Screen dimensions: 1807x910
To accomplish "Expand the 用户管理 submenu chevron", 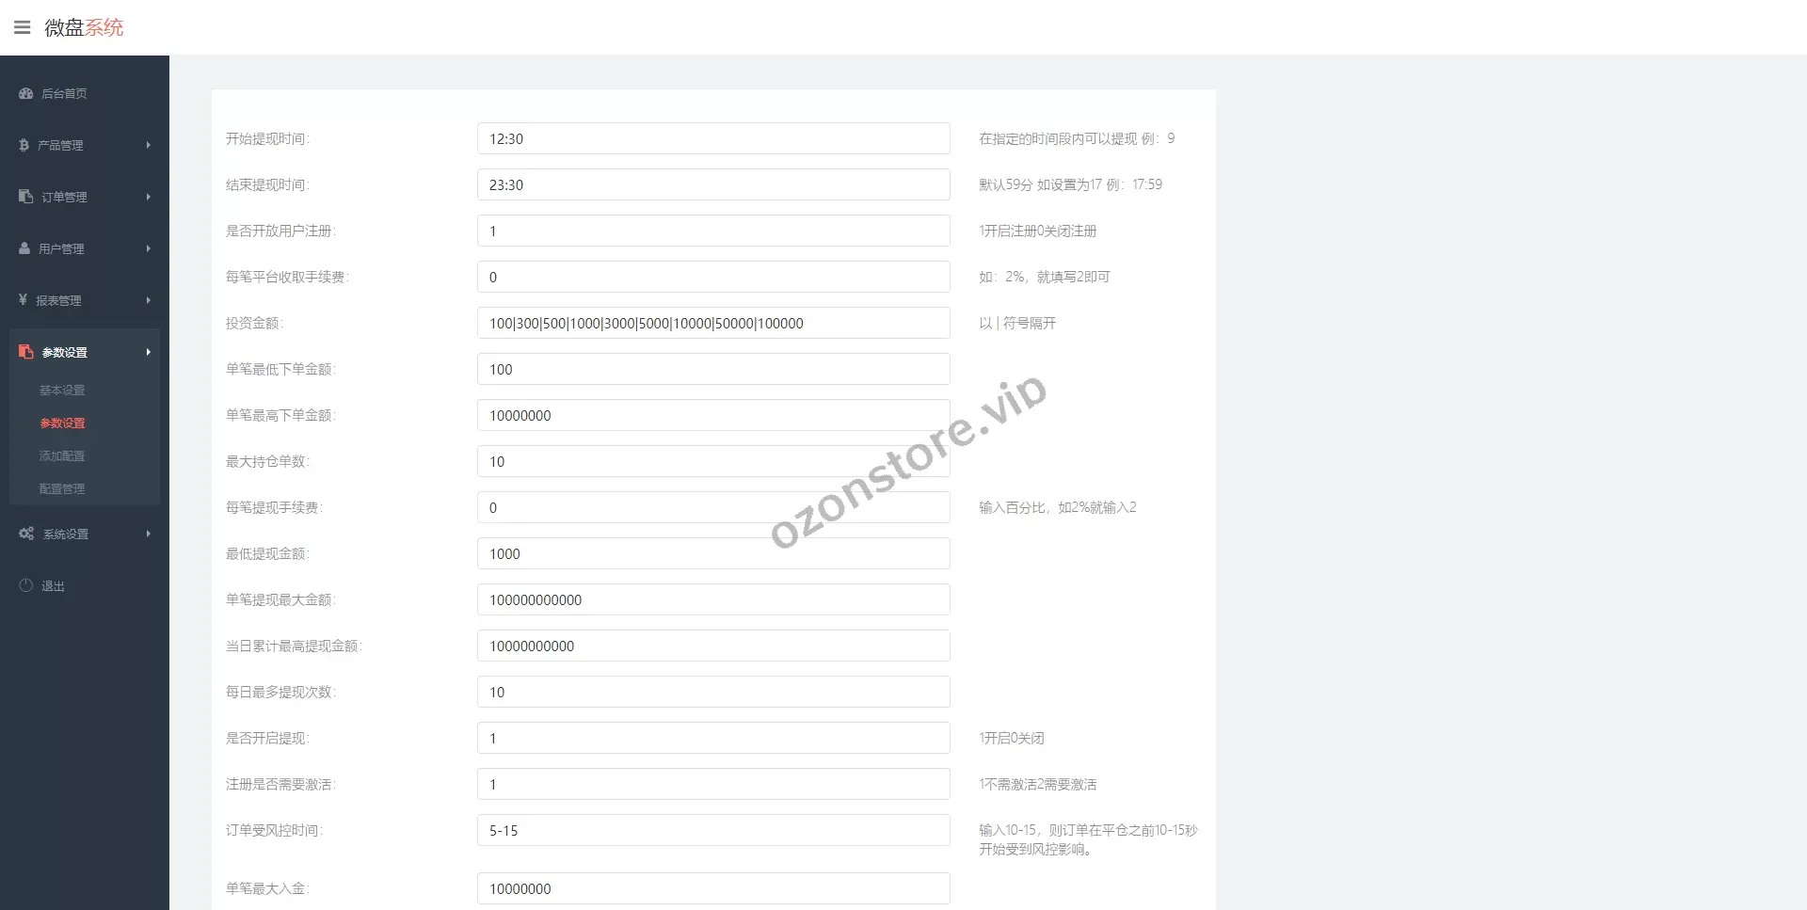I will pyautogui.click(x=148, y=248).
